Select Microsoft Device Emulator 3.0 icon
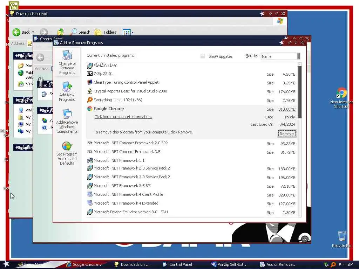 click(90, 212)
